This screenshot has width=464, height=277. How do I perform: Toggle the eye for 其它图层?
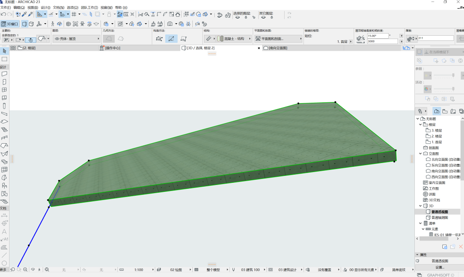tap(263, 18)
